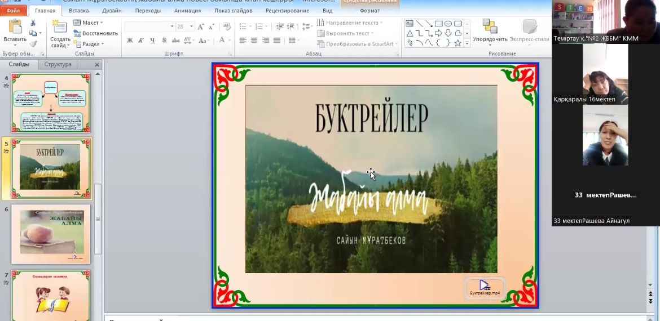
Task: Play the Буктрейлер.mp4 video icon on slide
Action: point(484,285)
